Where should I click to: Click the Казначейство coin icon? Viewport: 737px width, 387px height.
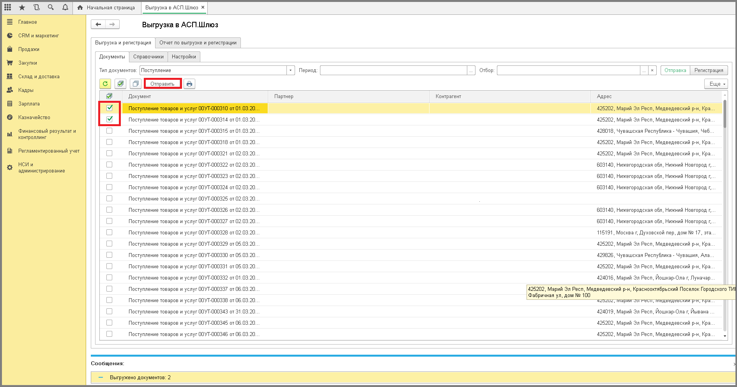click(10, 117)
